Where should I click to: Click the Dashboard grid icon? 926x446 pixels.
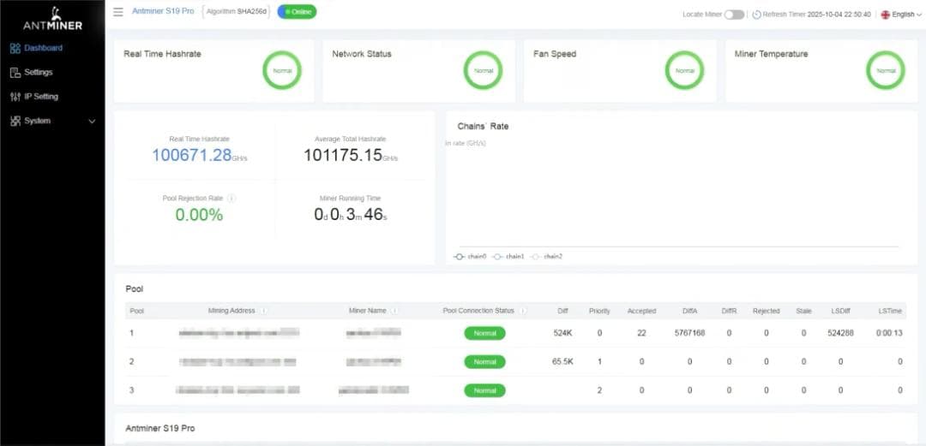click(15, 49)
